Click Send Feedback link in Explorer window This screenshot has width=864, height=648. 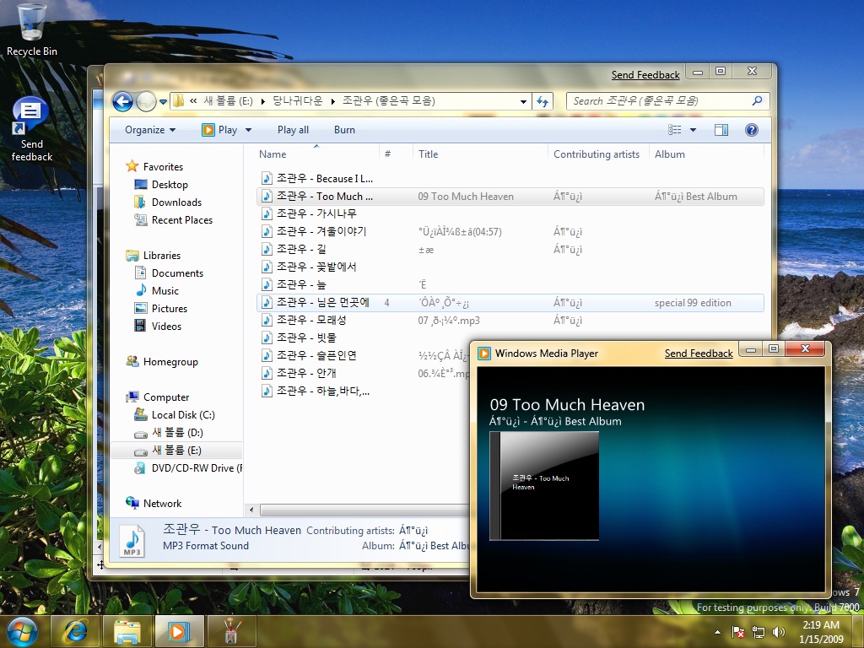645,75
